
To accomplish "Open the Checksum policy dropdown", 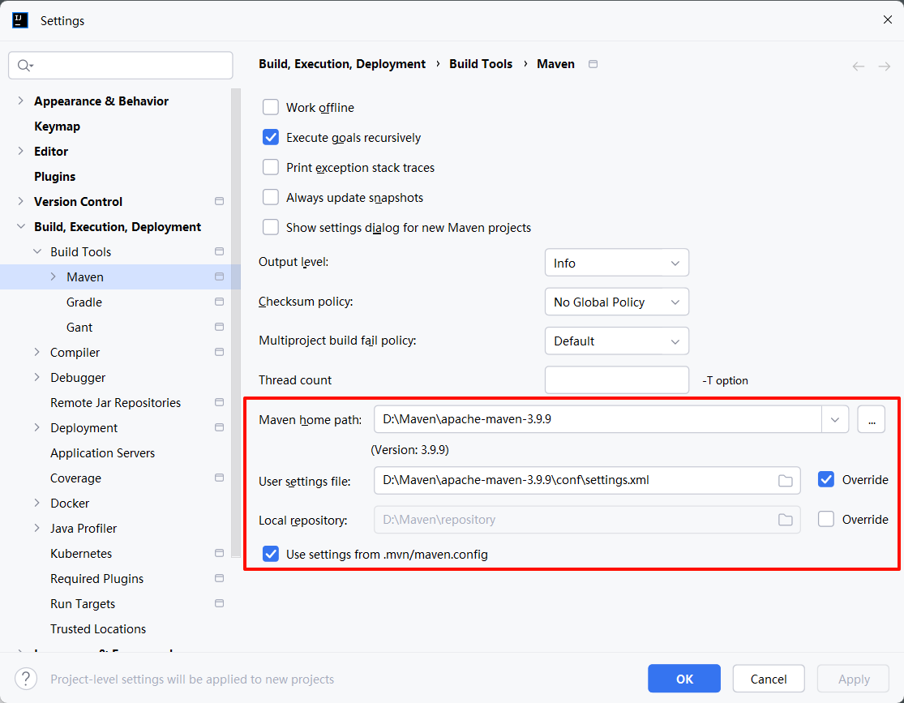I will 617,302.
